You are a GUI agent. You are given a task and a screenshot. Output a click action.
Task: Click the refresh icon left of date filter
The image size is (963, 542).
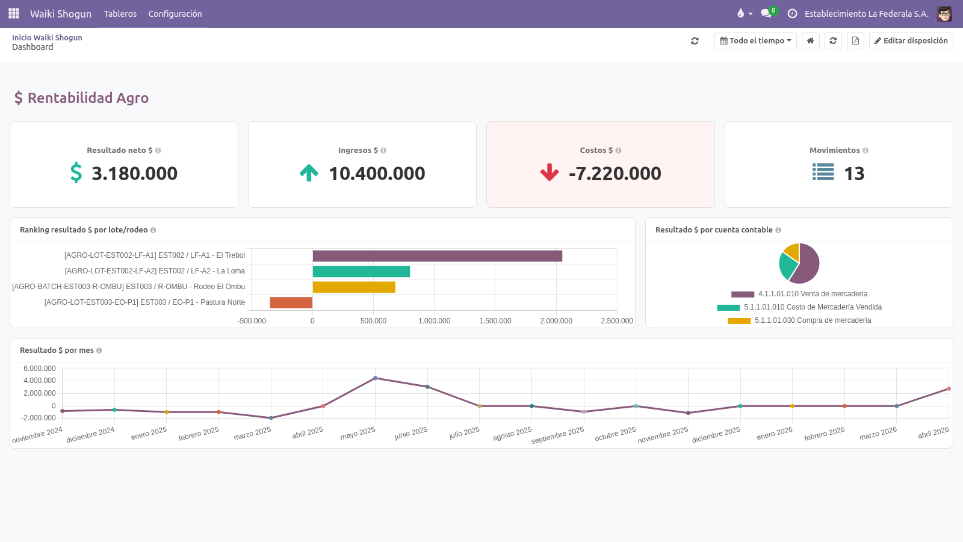click(x=695, y=41)
